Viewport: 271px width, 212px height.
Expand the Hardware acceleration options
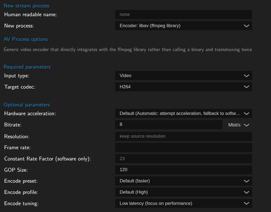click(x=184, y=113)
